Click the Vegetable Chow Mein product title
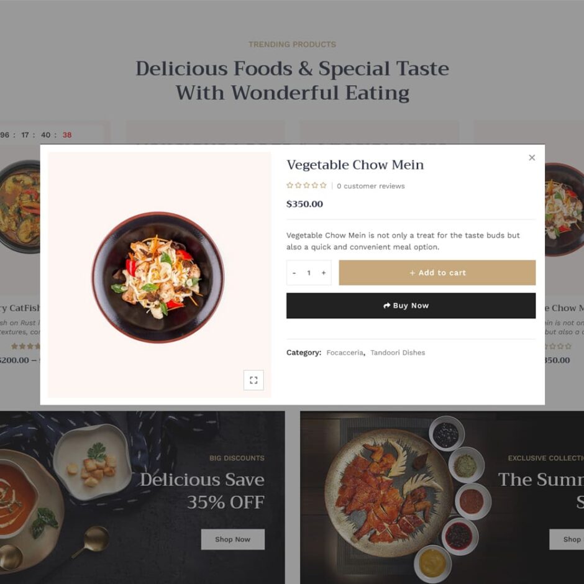 point(355,165)
